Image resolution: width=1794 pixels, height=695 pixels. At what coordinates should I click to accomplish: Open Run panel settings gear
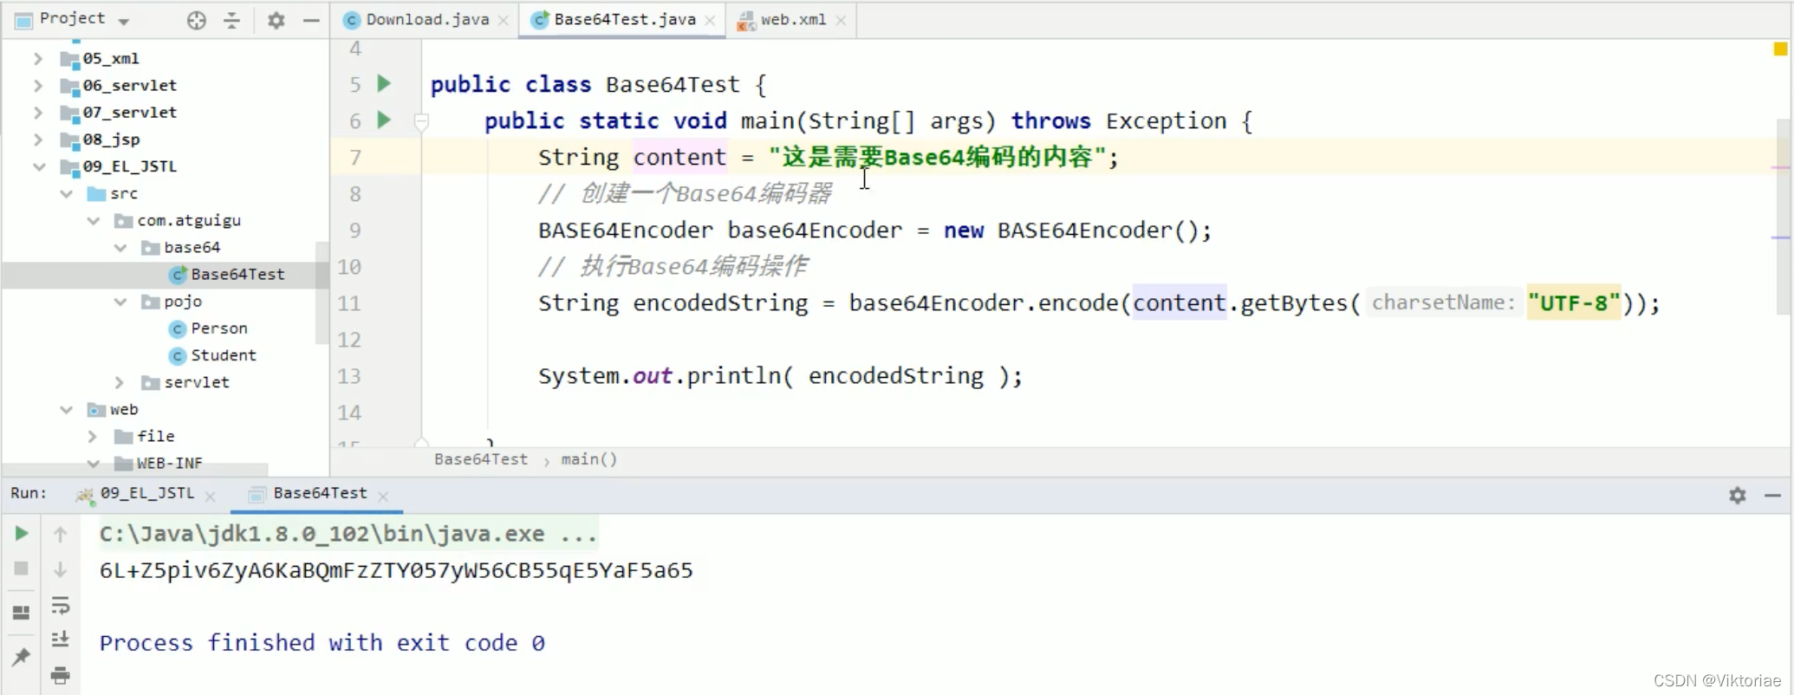(x=1738, y=495)
